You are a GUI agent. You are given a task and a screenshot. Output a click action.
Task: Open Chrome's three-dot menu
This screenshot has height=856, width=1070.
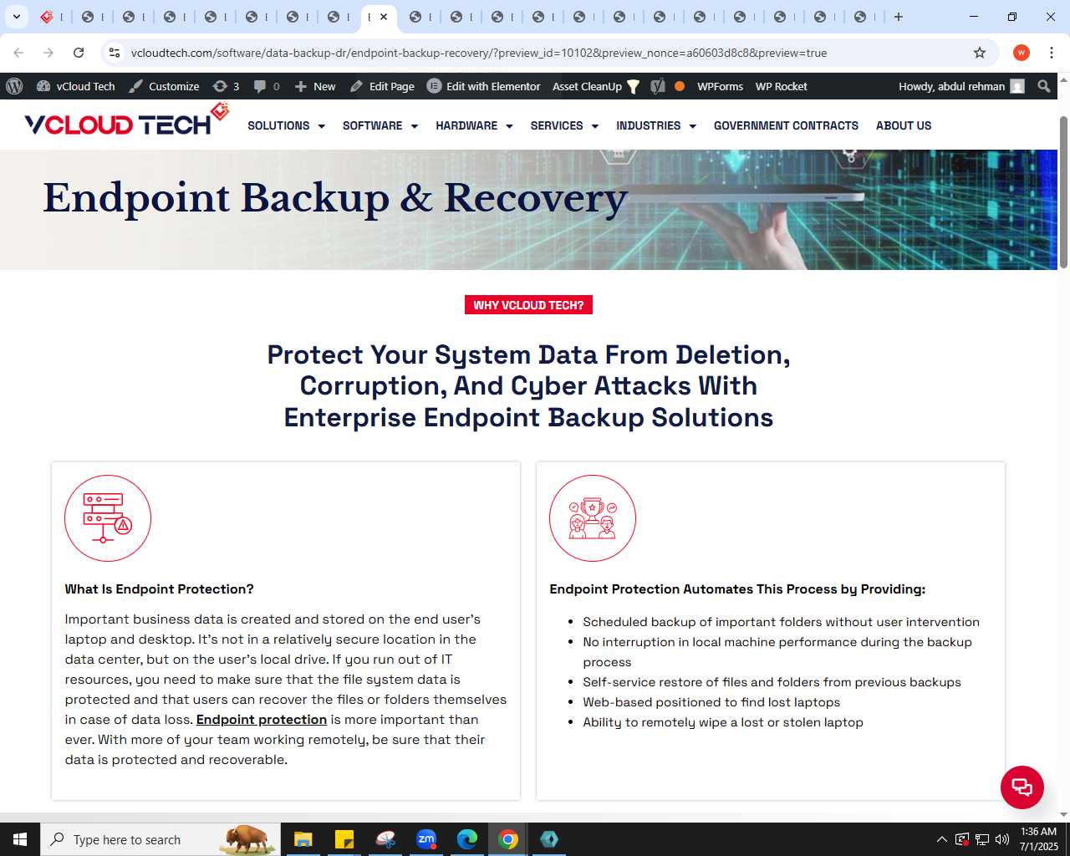tap(1052, 53)
